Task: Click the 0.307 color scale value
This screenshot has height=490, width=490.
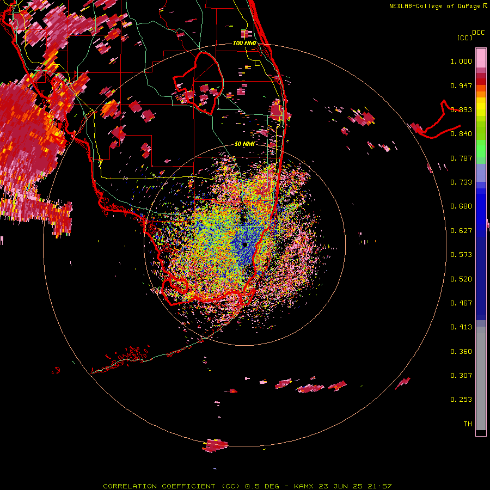Action: 461,376
